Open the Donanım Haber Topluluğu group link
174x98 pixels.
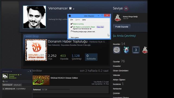(x=68, y=41)
